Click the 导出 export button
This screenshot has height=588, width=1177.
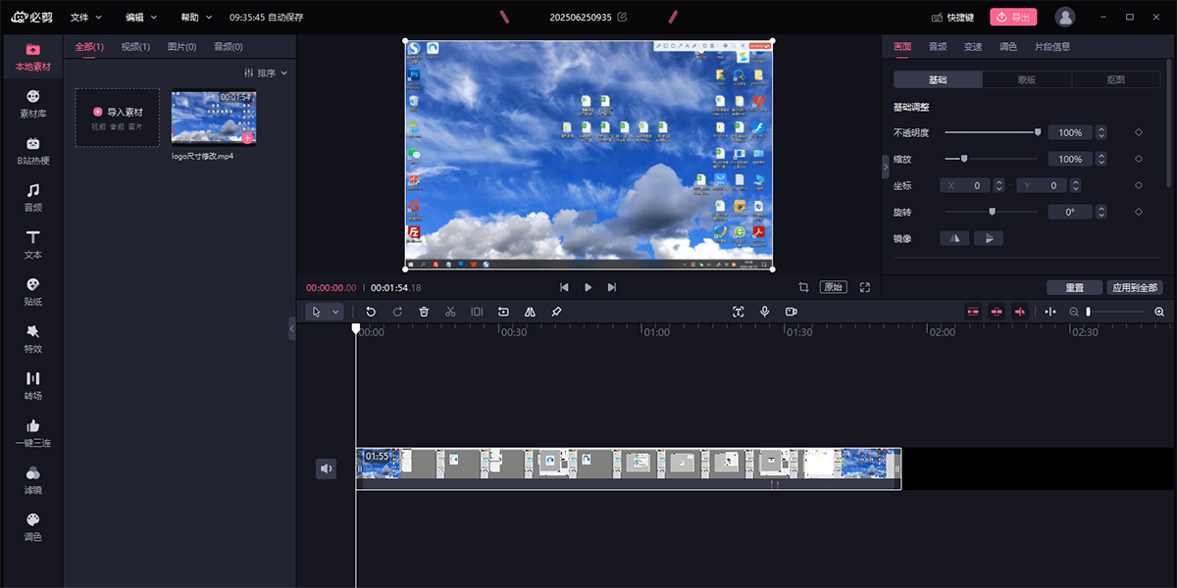1013,18
